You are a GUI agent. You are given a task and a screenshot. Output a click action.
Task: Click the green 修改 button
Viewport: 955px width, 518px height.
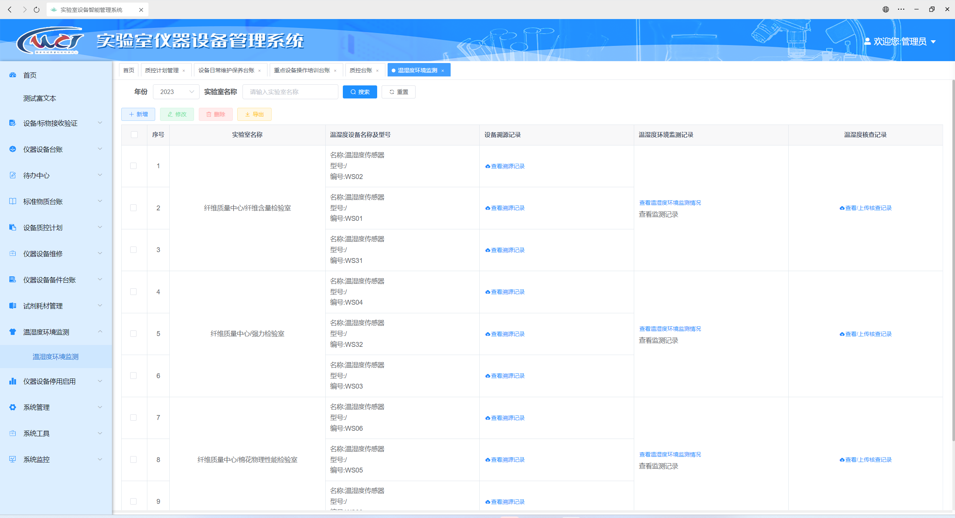177,114
